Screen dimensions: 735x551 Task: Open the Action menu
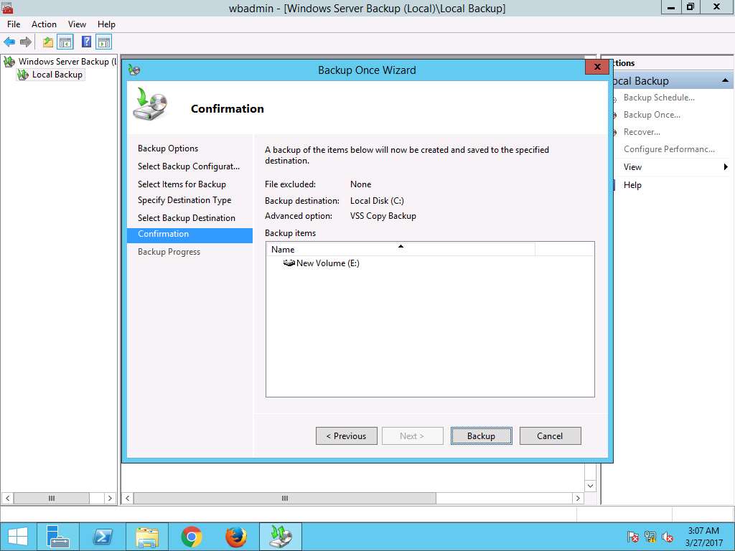44,24
